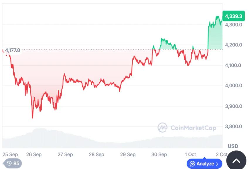Click the CoinMarketCap watermark text
This screenshot has height=169, width=252.
tap(193, 128)
